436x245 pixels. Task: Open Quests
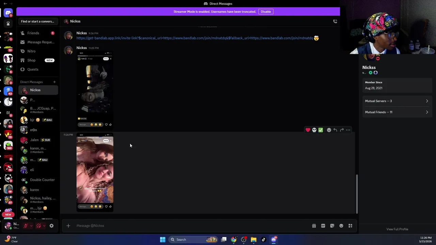38,69
